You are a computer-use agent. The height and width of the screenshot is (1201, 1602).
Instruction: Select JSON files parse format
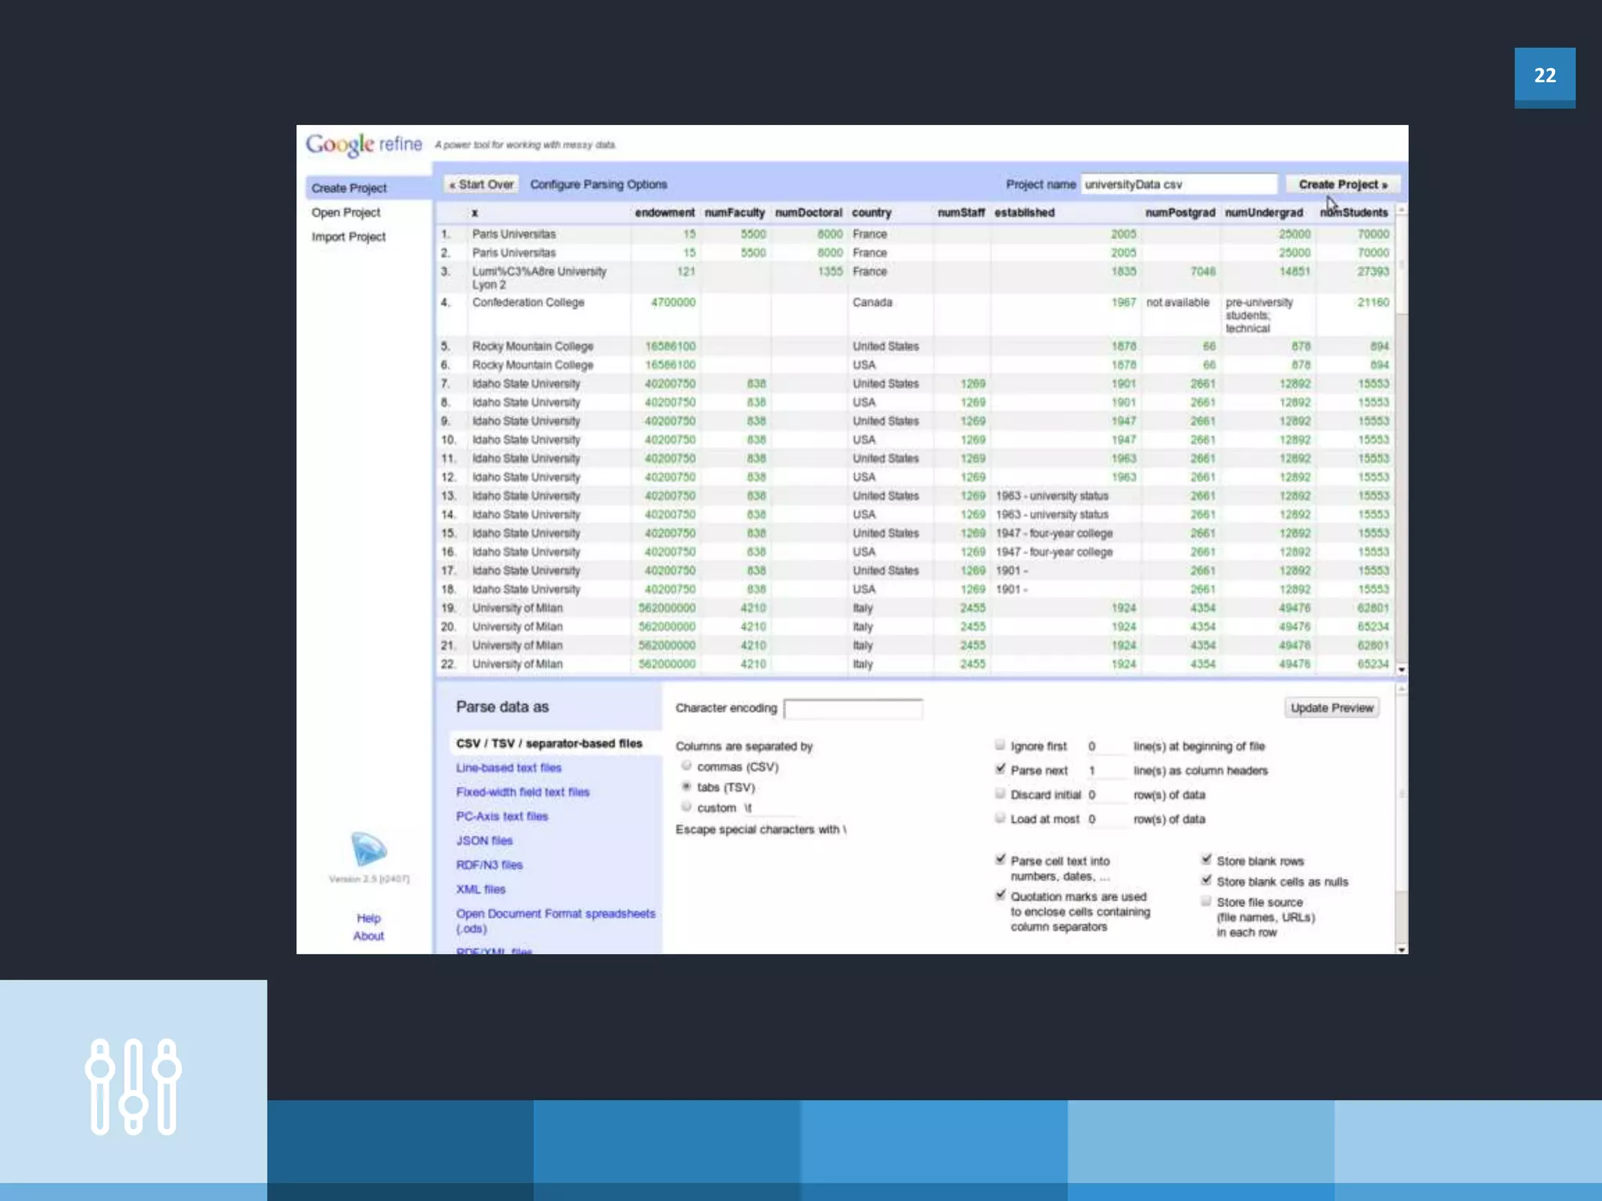click(x=484, y=841)
